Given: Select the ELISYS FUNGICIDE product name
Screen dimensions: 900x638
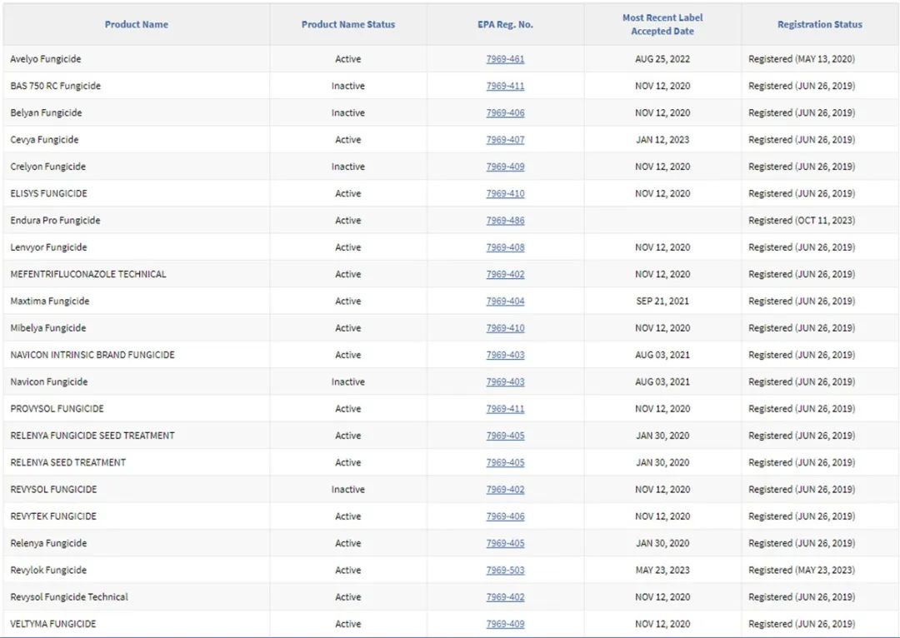Looking at the screenshot, I should click(49, 194).
